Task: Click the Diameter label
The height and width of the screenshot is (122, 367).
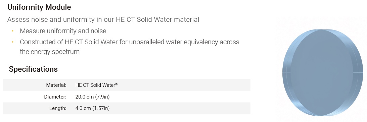Action: point(55,97)
